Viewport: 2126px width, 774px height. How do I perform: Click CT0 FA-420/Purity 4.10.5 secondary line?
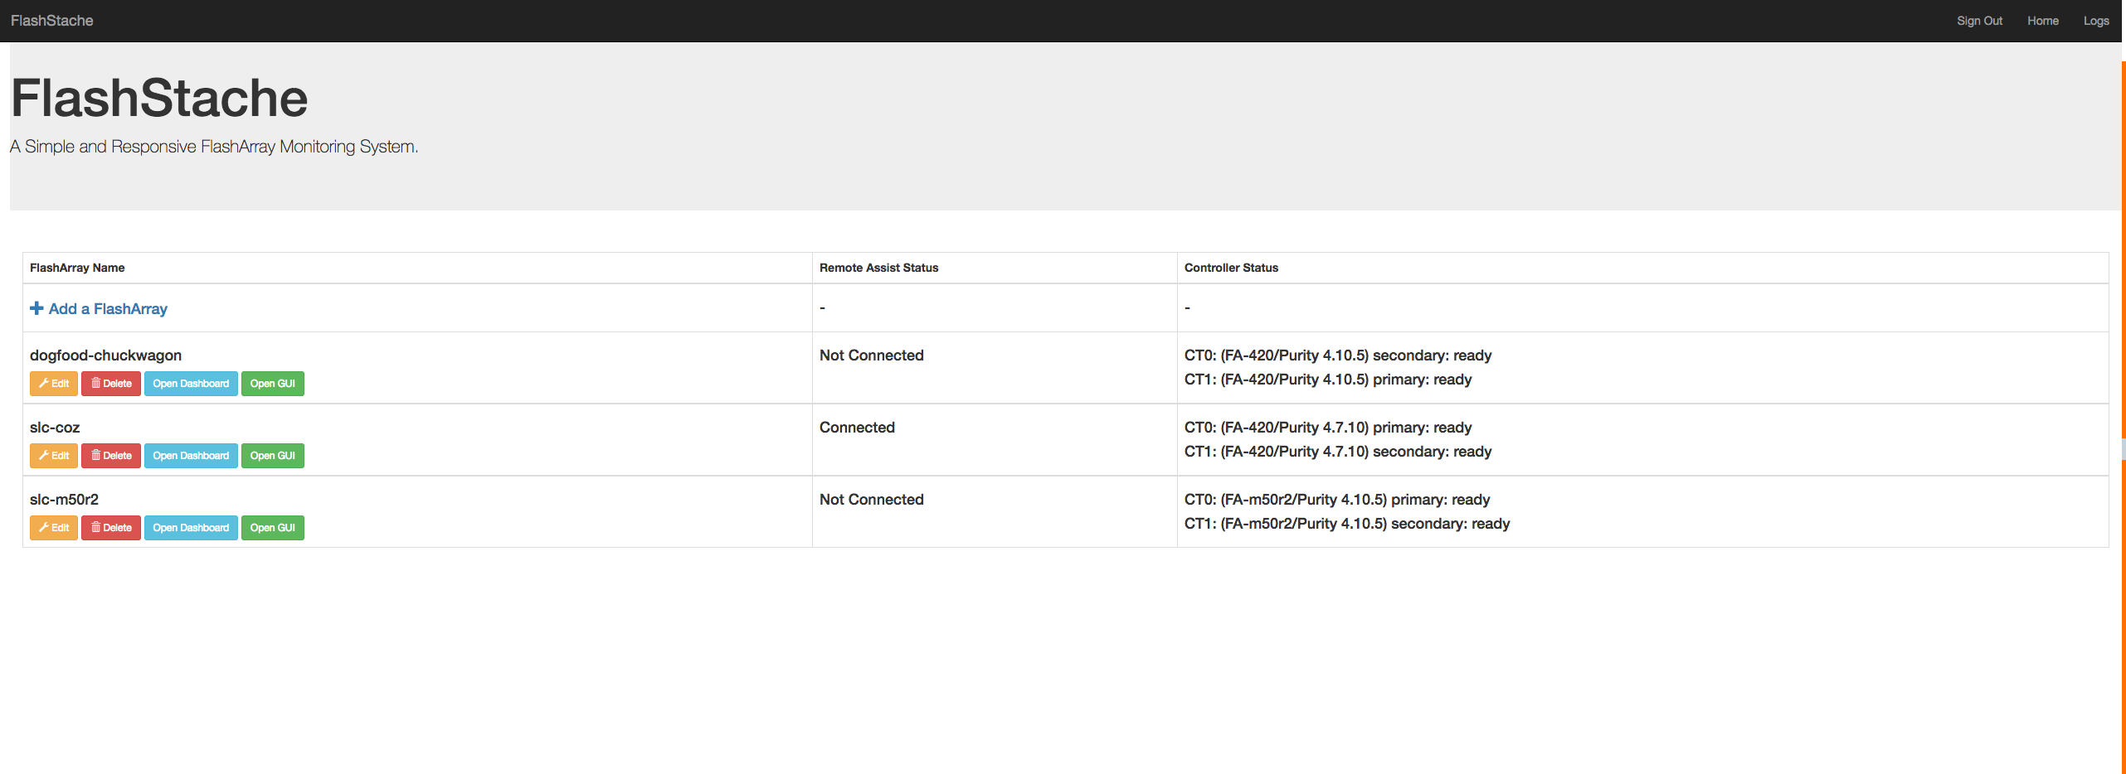pyautogui.click(x=1337, y=356)
